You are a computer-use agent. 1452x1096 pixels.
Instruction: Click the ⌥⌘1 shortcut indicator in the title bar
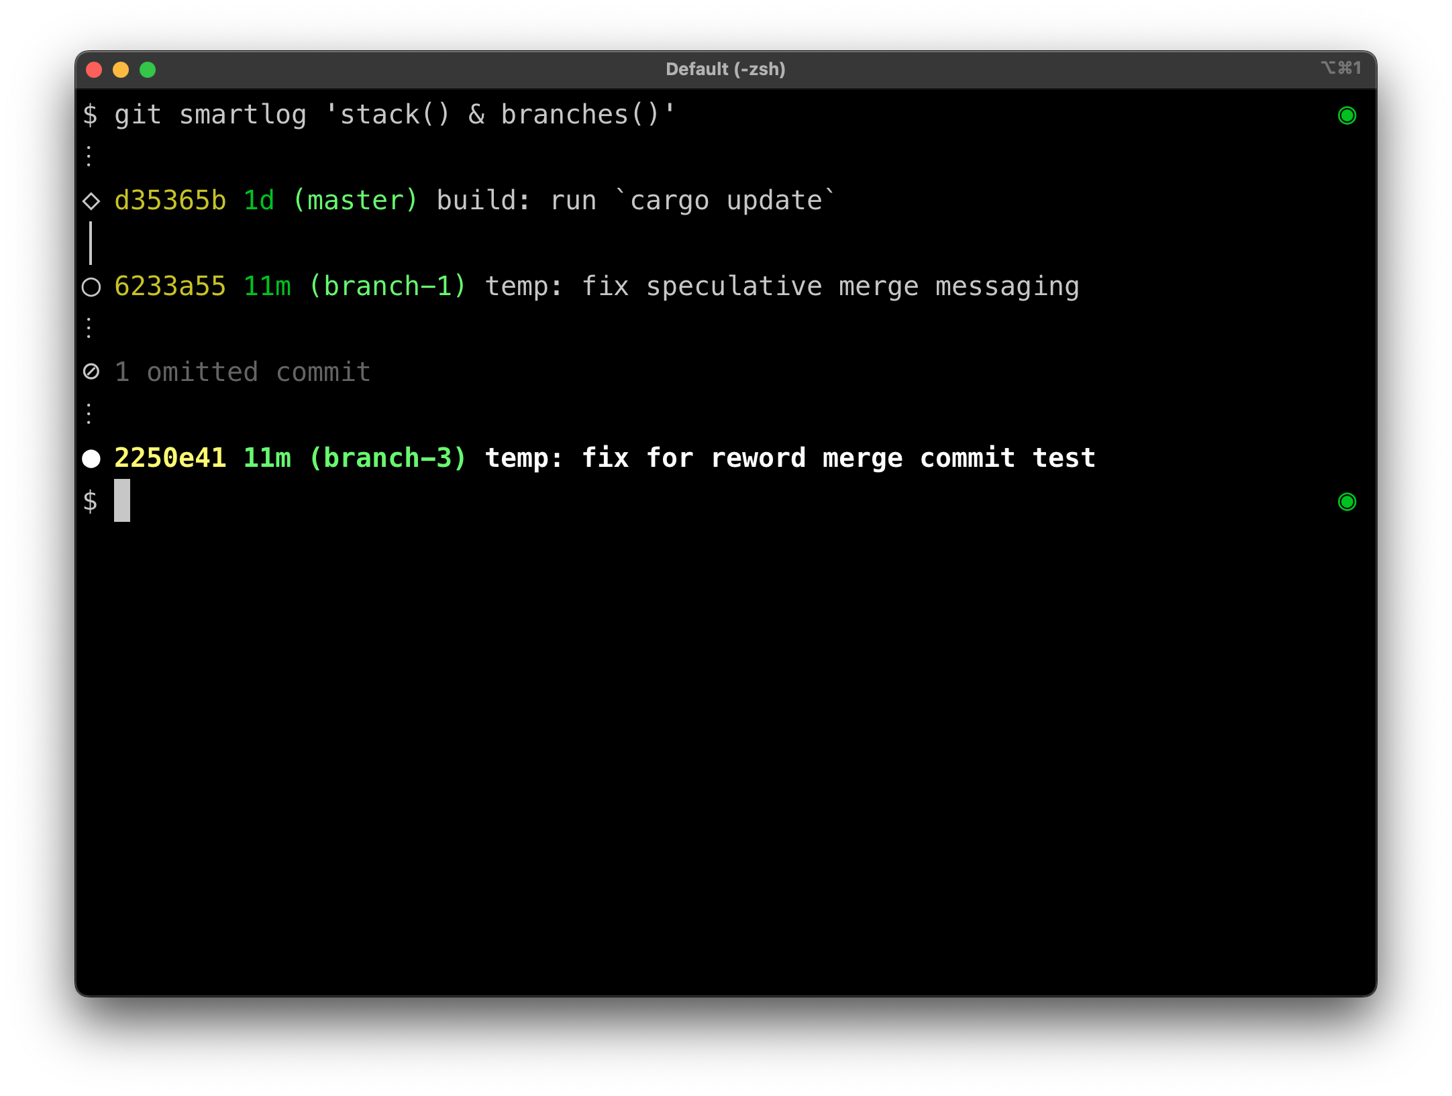coord(1341,68)
